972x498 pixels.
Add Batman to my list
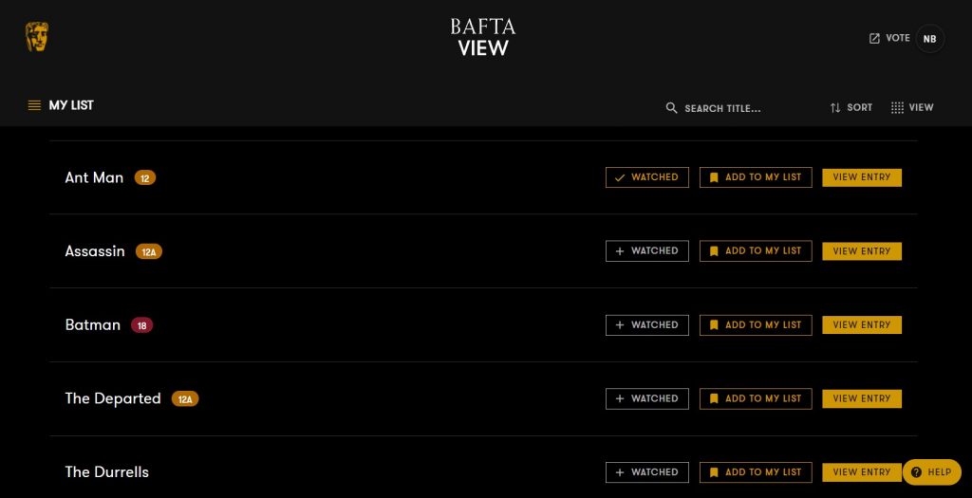pyautogui.click(x=756, y=325)
